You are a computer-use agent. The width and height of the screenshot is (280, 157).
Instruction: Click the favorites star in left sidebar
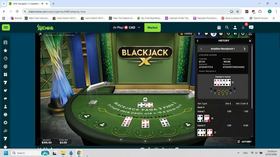[x=5, y=50]
